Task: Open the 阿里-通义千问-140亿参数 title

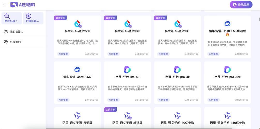Action: 227,123
